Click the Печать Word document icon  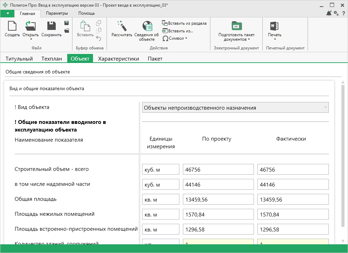click(274, 26)
